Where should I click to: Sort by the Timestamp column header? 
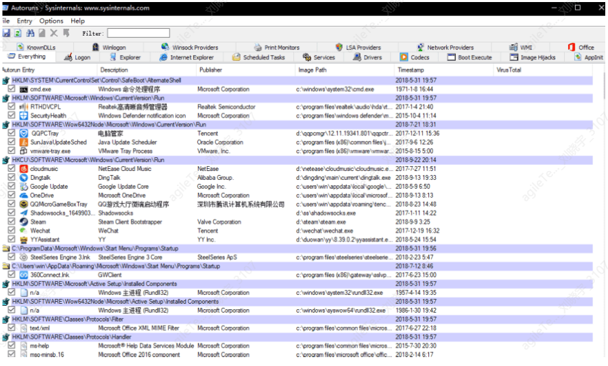point(411,70)
